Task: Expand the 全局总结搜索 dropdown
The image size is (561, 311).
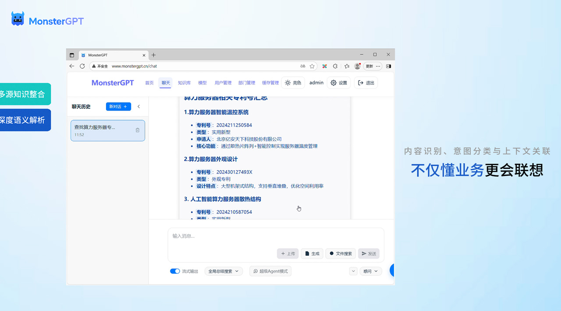Action: tap(224, 271)
